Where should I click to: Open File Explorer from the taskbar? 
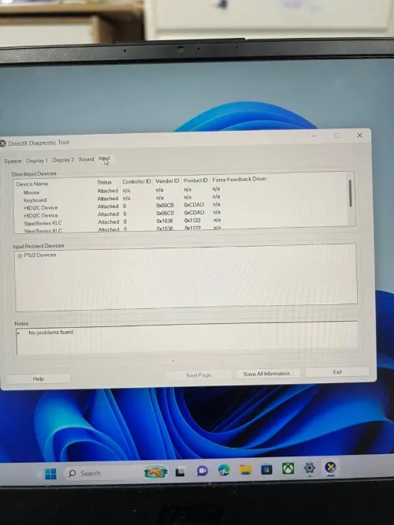245,470
